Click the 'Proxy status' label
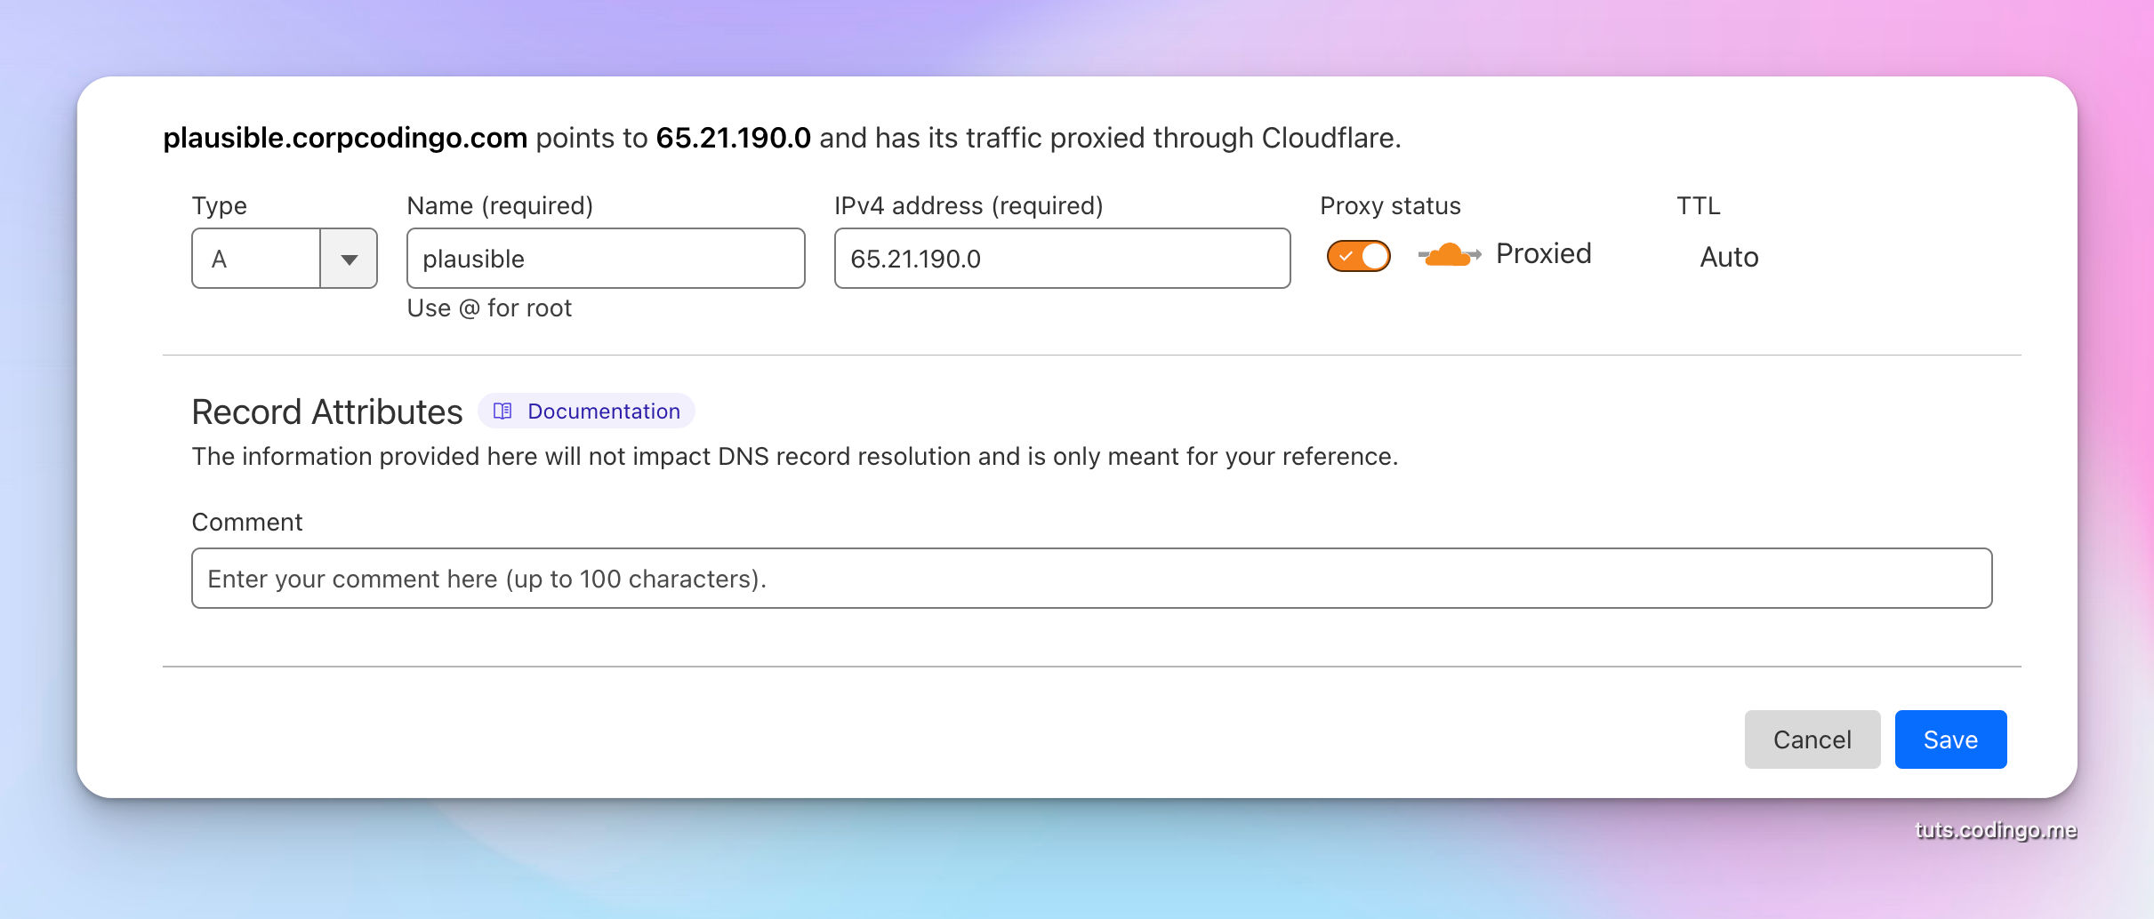 pos(1390,206)
